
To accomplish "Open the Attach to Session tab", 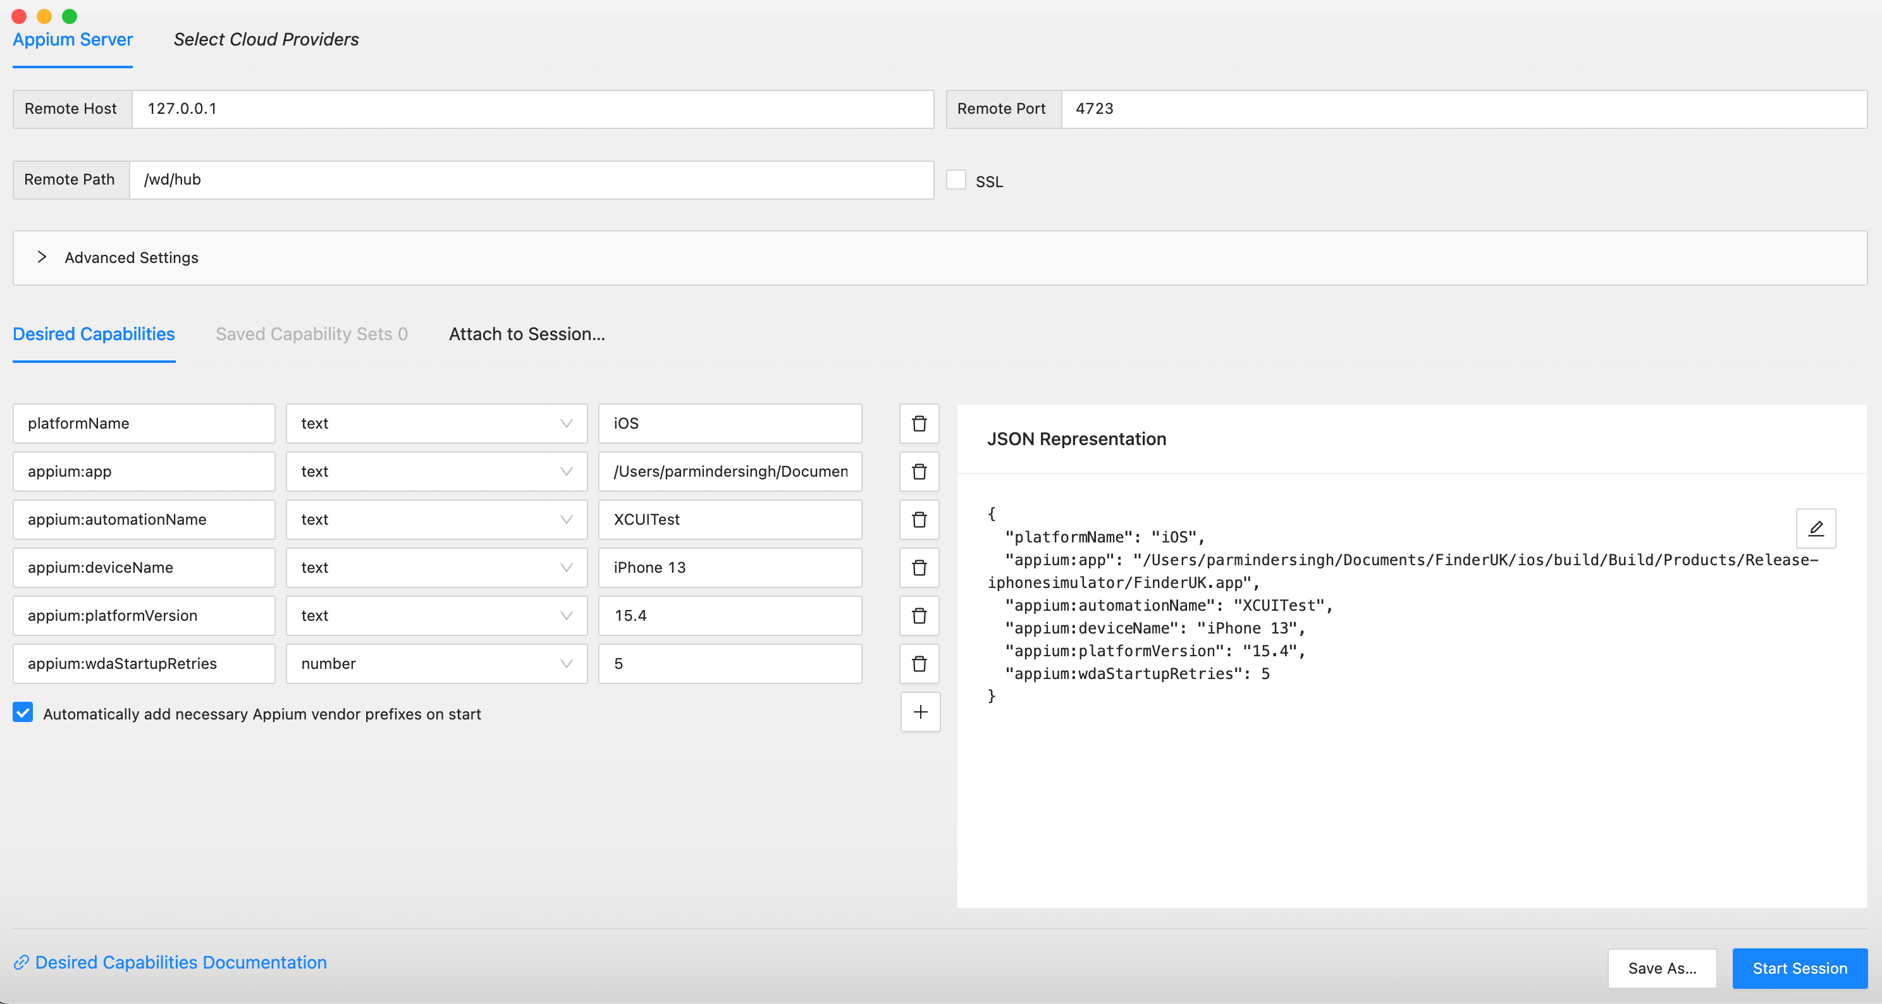I will pos(526,334).
